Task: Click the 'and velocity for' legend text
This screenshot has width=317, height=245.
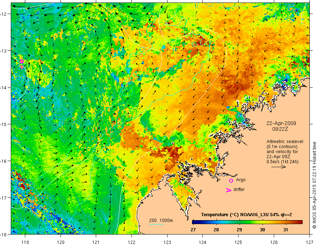Action: point(282,152)
